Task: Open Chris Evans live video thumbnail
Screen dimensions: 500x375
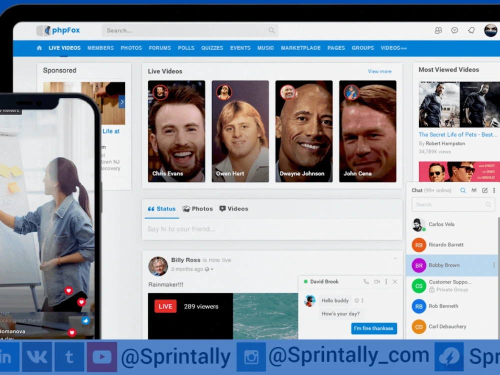Action: click(176, 131)
